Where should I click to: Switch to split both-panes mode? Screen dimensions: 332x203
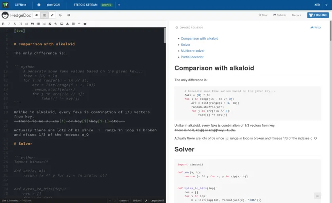click(x=44, y=15)
